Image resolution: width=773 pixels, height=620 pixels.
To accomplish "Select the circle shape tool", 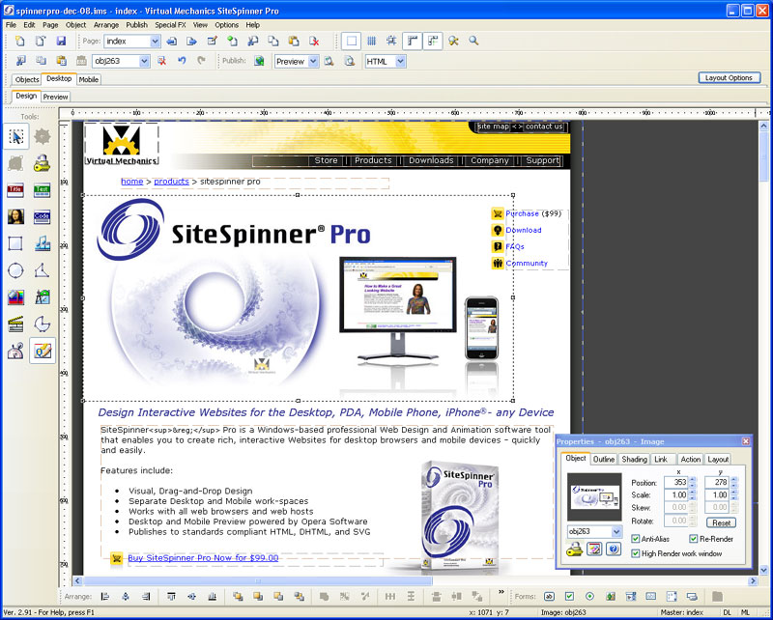I will tap(15, 270).
